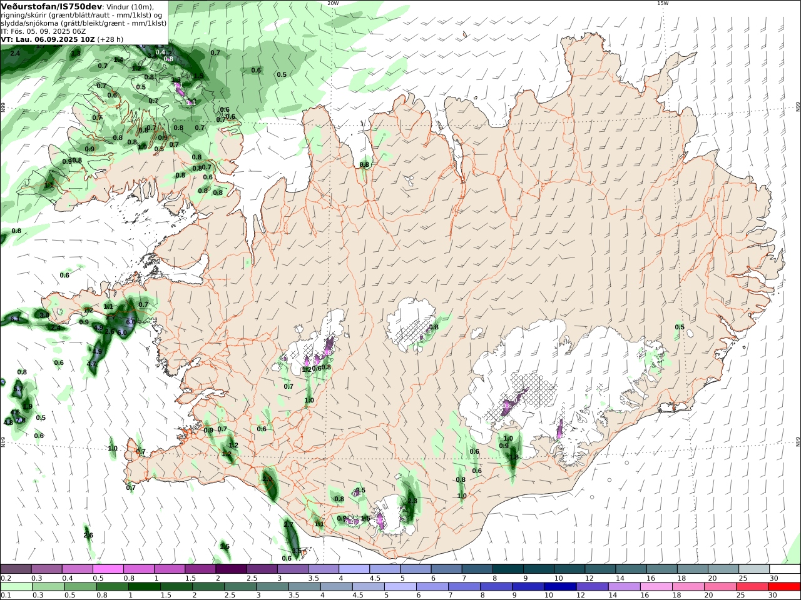Pick the blue-grey rain swatch above 3.5
The height and width of the screenshot is (600, 801).
[x=304, y=587]
